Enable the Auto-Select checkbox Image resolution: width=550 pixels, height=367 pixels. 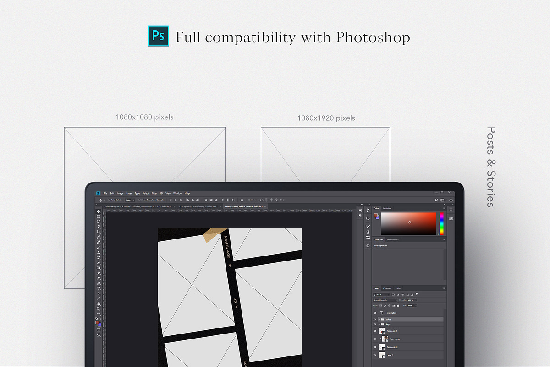[x=109, y=200]
